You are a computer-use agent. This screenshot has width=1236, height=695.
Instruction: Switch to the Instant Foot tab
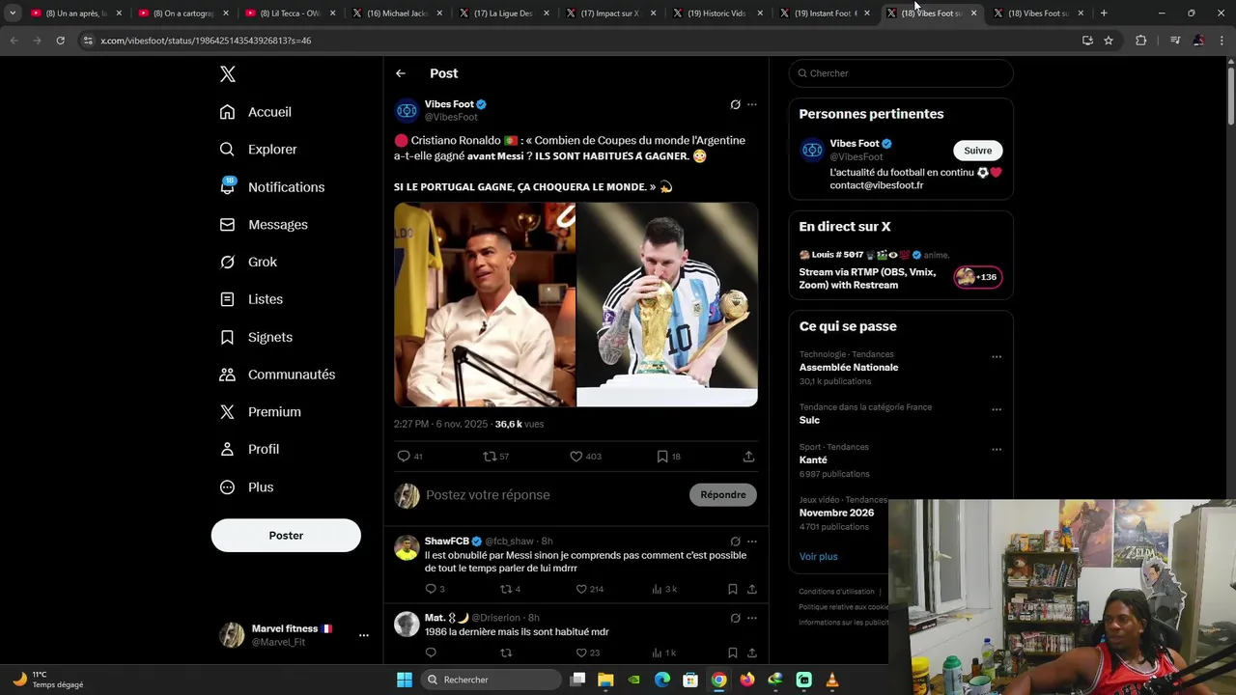tap(825, 14)
